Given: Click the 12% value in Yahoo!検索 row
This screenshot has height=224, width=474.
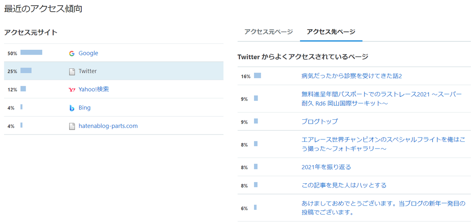Looking at the screenshot, I should [x=12, y=90].
